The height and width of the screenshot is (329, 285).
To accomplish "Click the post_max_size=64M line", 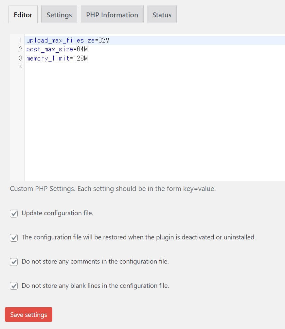I will (57, 49).
